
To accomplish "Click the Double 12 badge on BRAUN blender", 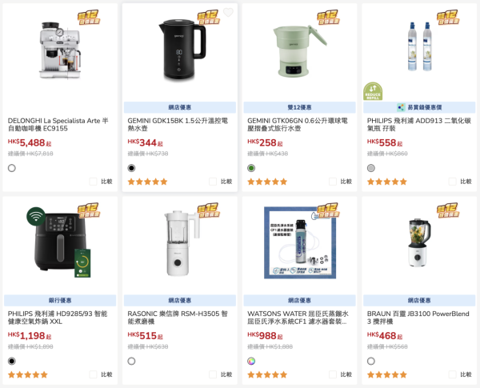I will pos(448,210).
